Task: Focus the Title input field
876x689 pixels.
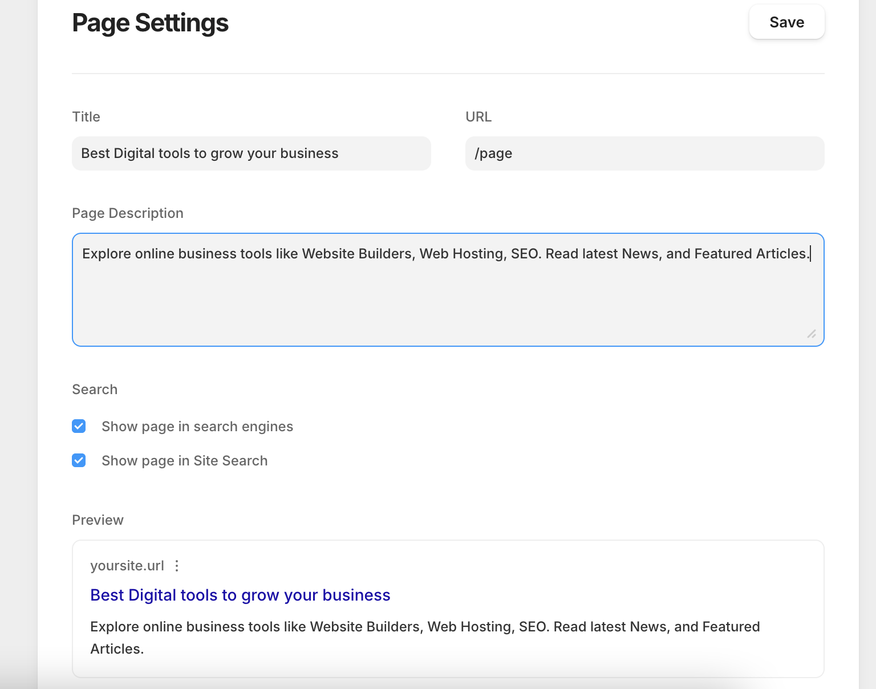Action: (x=251, y=153)
